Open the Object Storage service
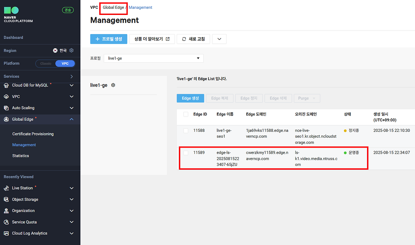The image size is (415, 245). coord(25,200)
